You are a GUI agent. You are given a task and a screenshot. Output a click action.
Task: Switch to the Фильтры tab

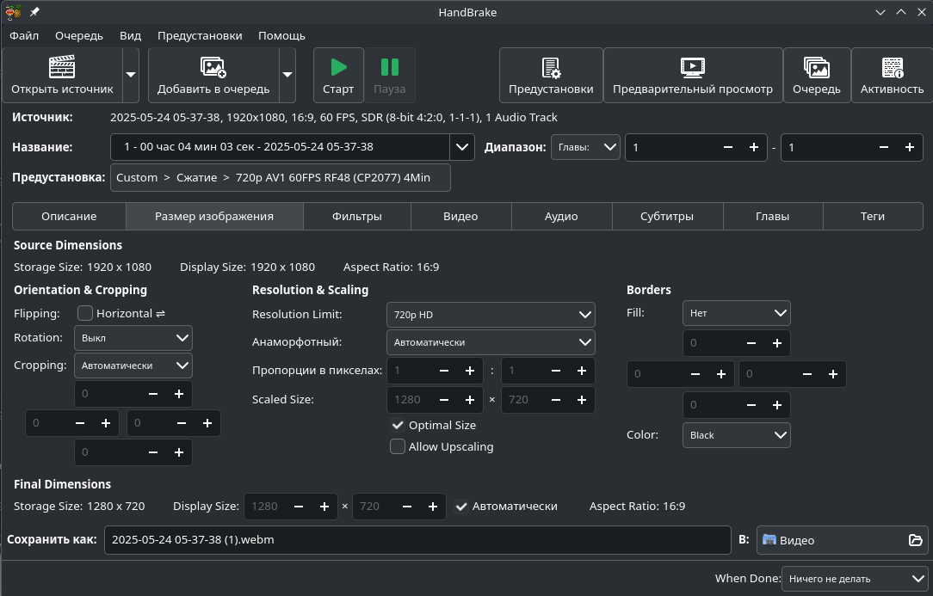[357, 217]
